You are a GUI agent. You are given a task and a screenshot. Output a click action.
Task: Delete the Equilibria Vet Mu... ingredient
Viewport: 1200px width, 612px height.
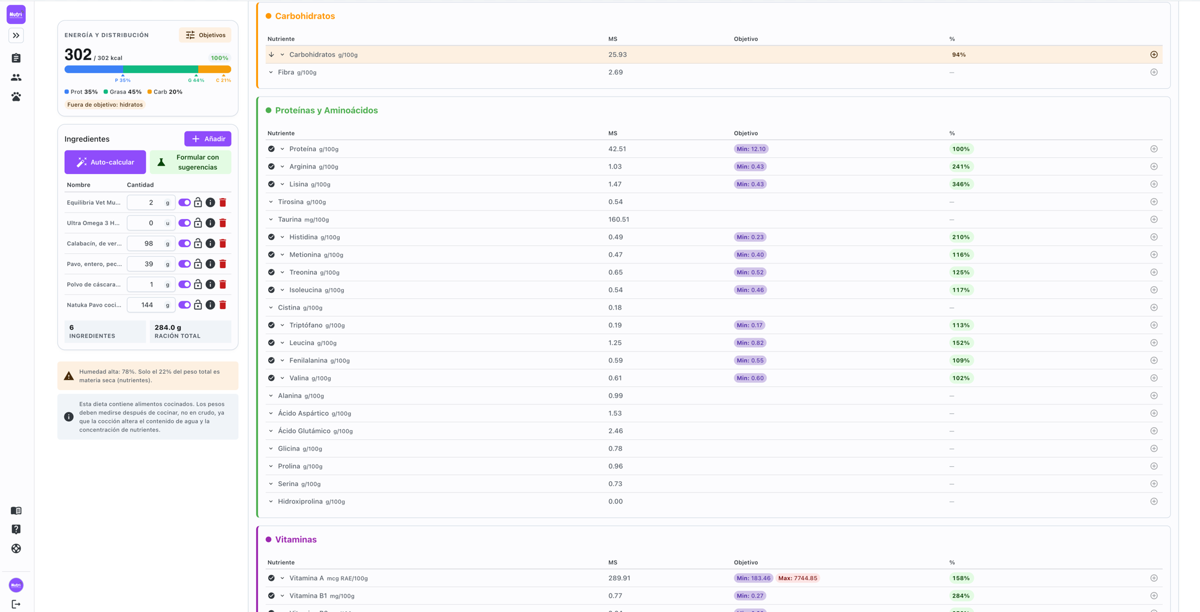[223, 203]
